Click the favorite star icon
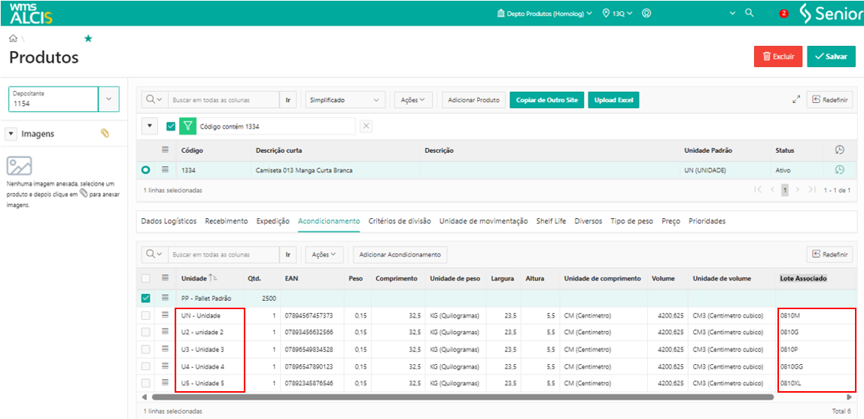Image resolution: width=864 pixels, height=419 pixels. tap(88, 38)
